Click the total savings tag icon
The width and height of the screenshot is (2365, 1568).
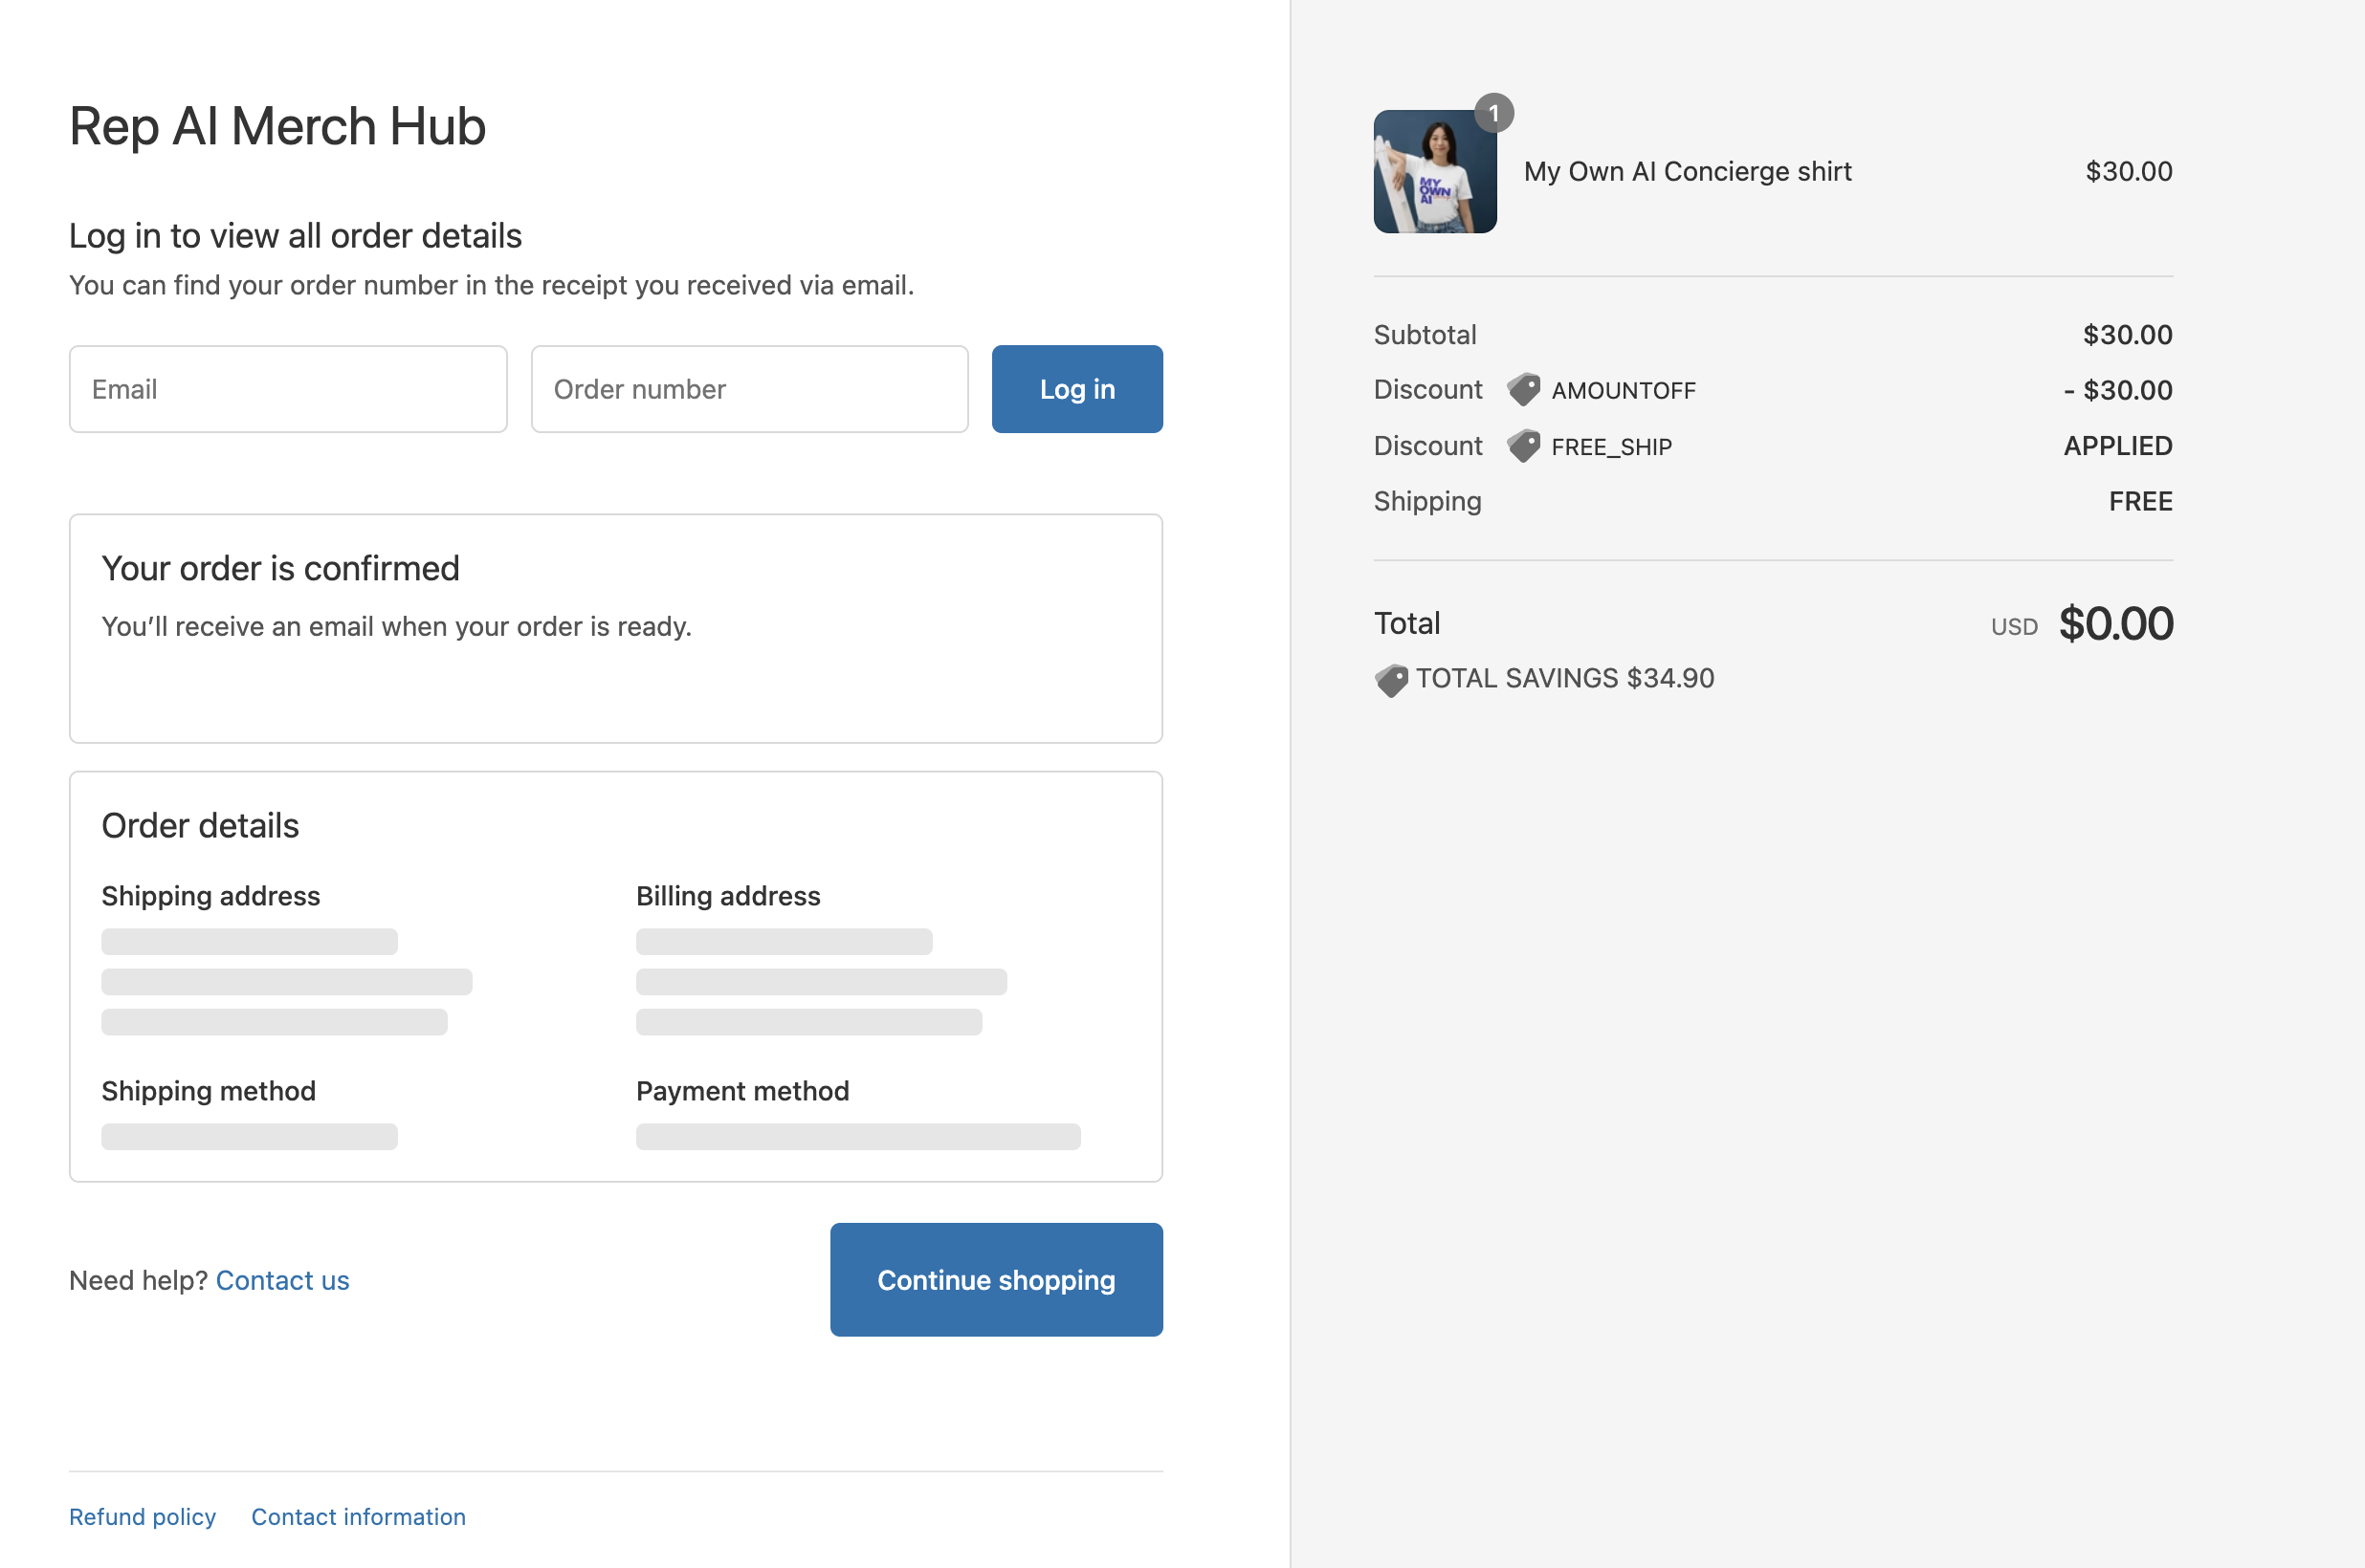pos(1391,680)
